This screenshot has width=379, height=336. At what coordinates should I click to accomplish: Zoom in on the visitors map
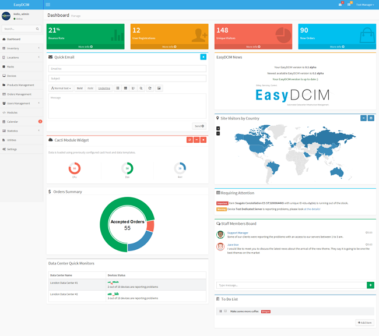(x=218, y=129)
